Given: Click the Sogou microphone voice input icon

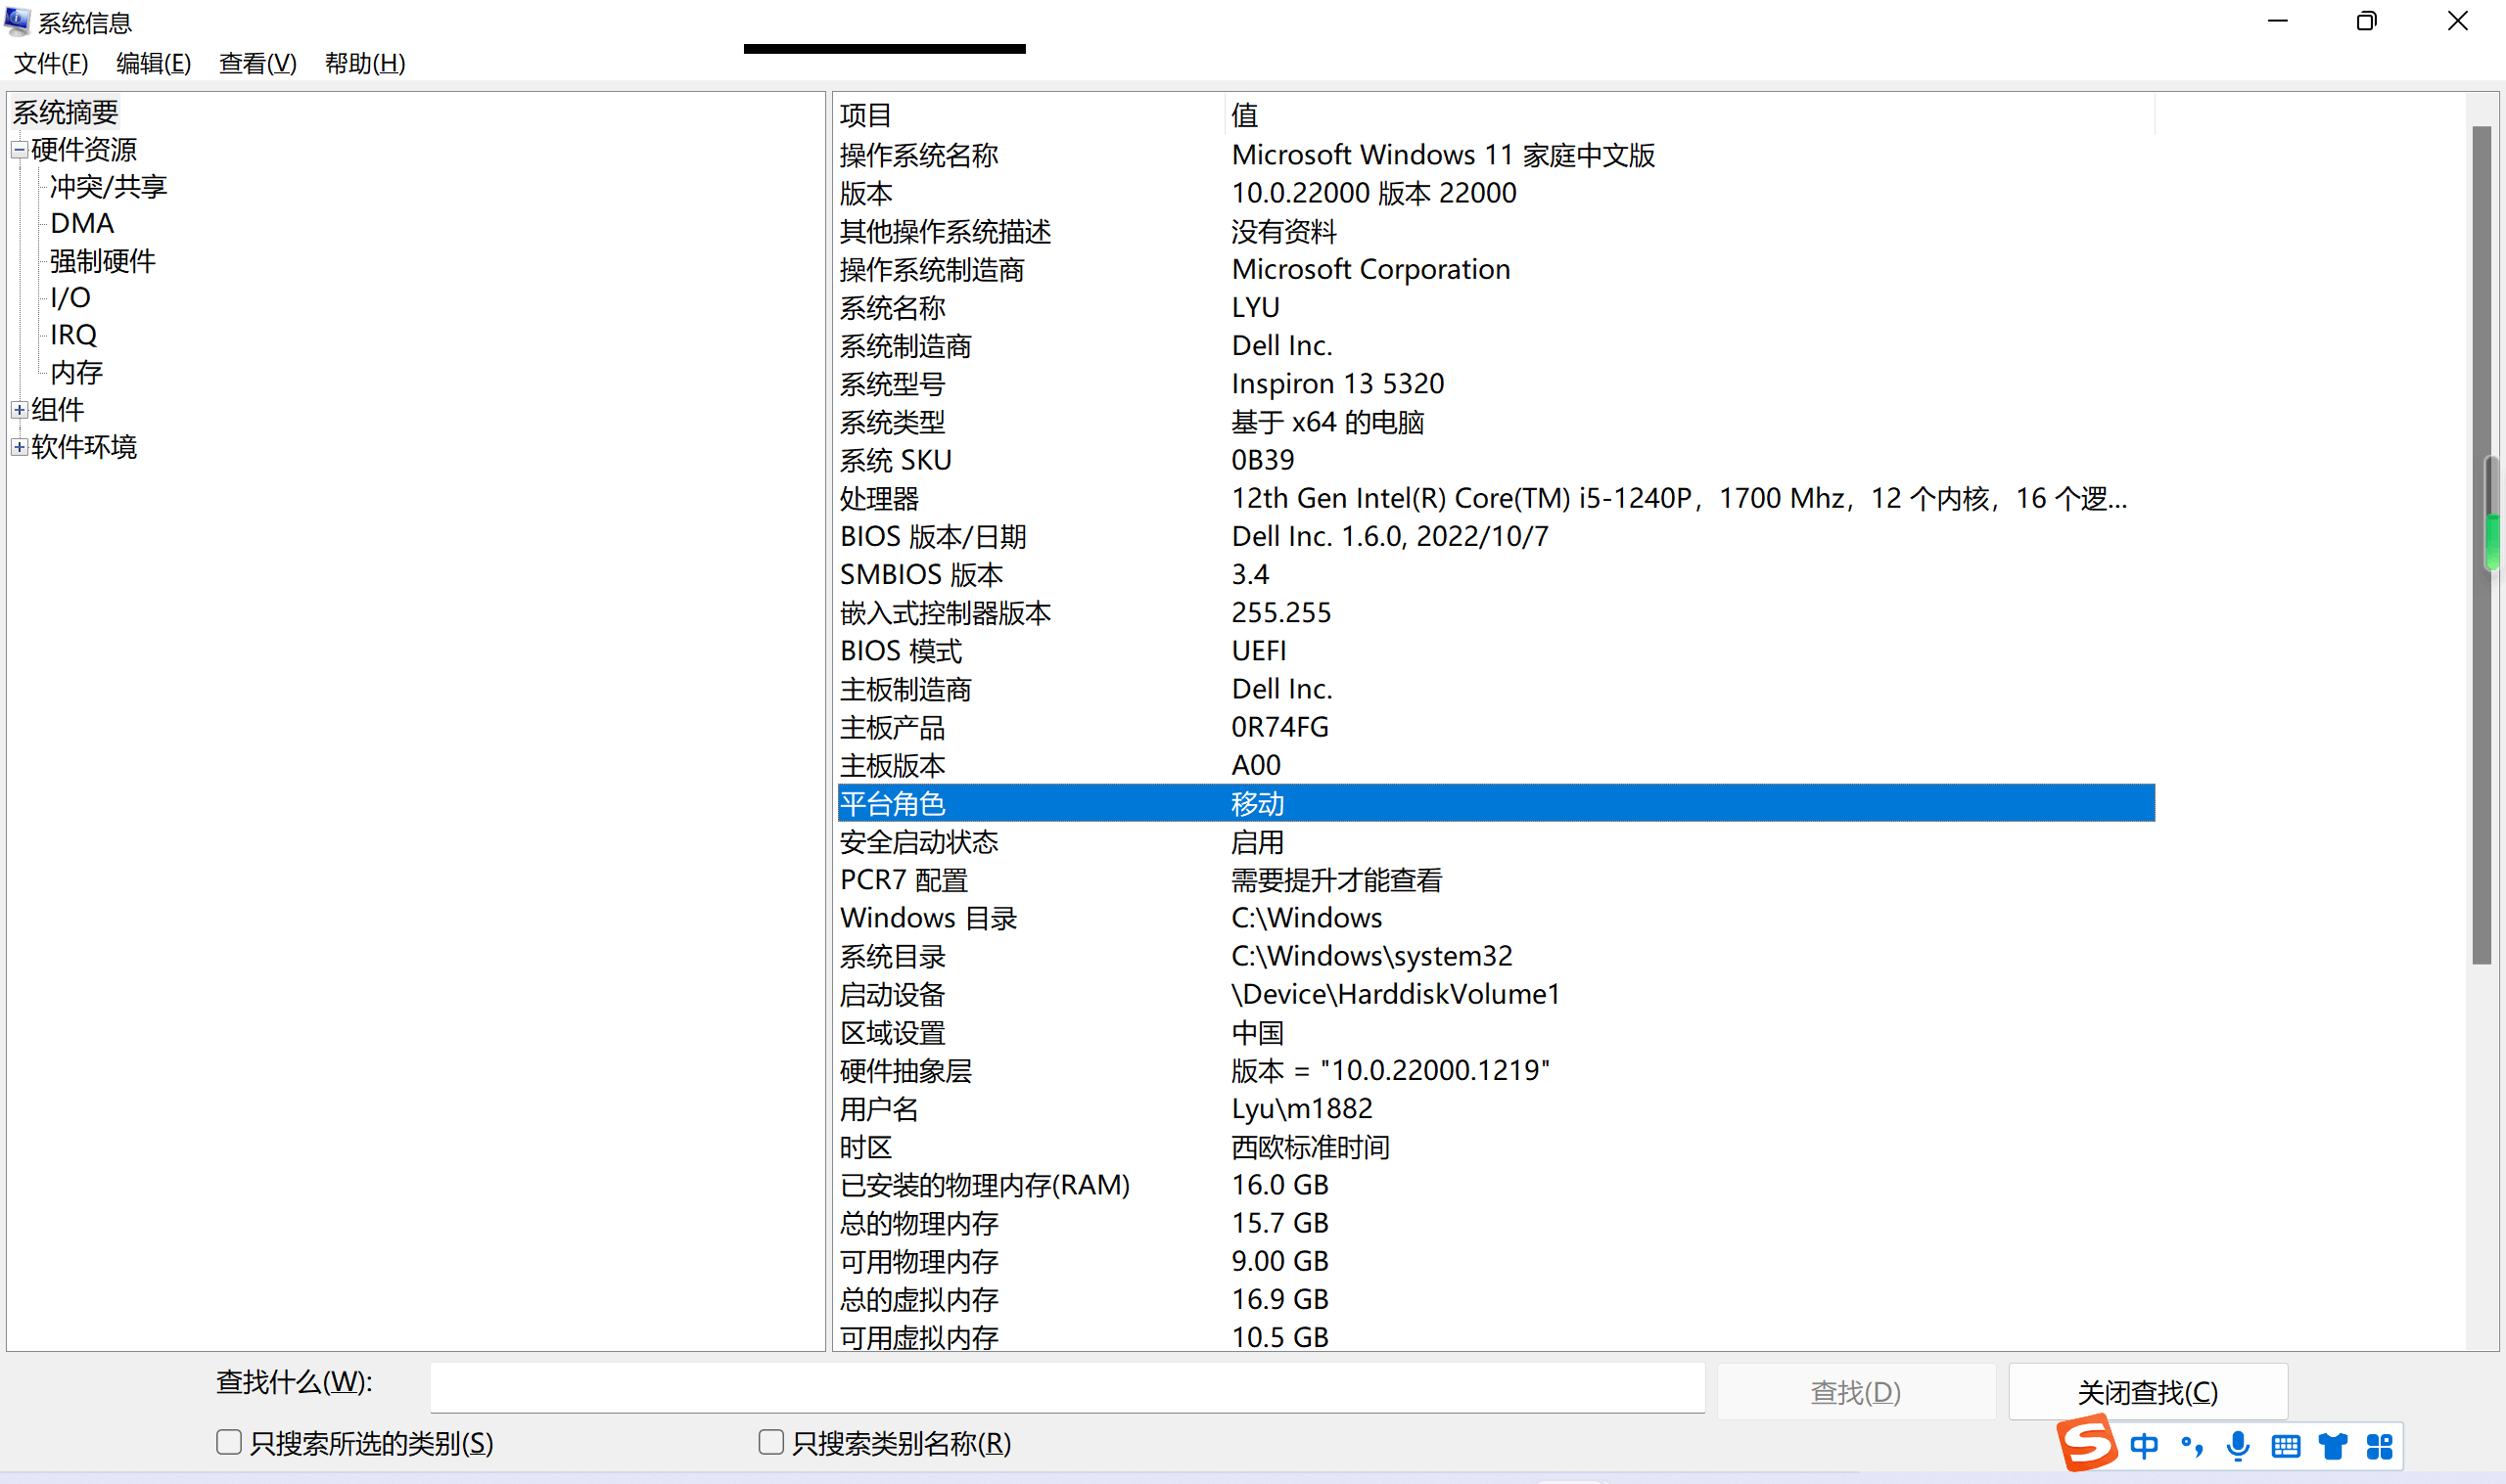Looking at the screenshot, I should pos(2239,1446).
